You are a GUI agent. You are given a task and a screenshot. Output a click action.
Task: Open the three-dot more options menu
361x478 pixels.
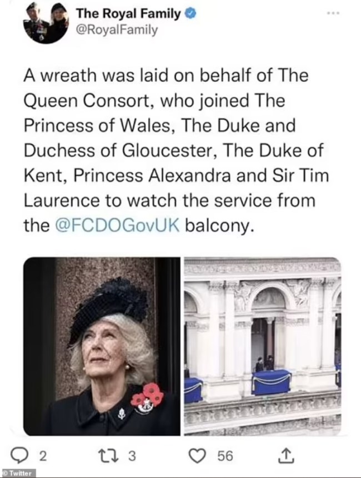pyautogui.click(x=333, y=12)
